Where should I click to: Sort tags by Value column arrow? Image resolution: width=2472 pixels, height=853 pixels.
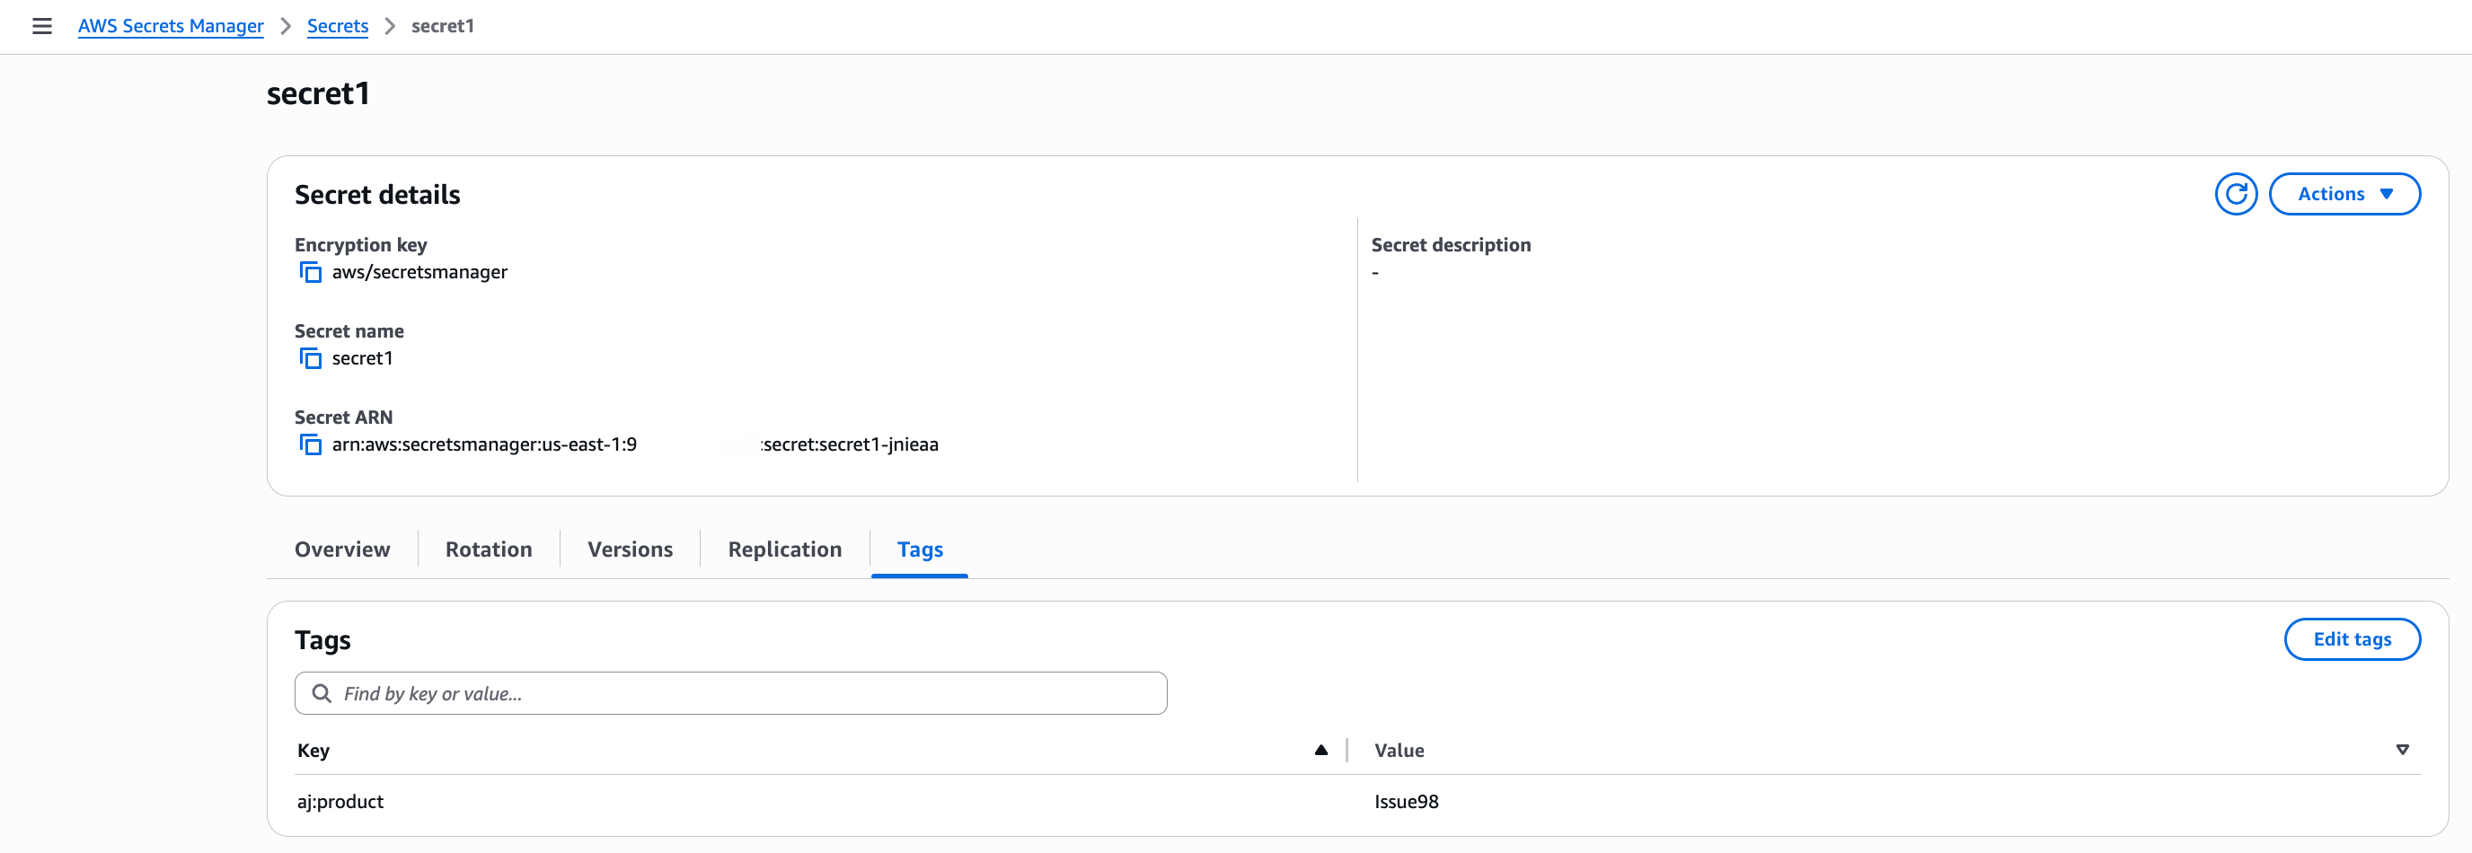pyautogui.click(x=2402, y=751)
